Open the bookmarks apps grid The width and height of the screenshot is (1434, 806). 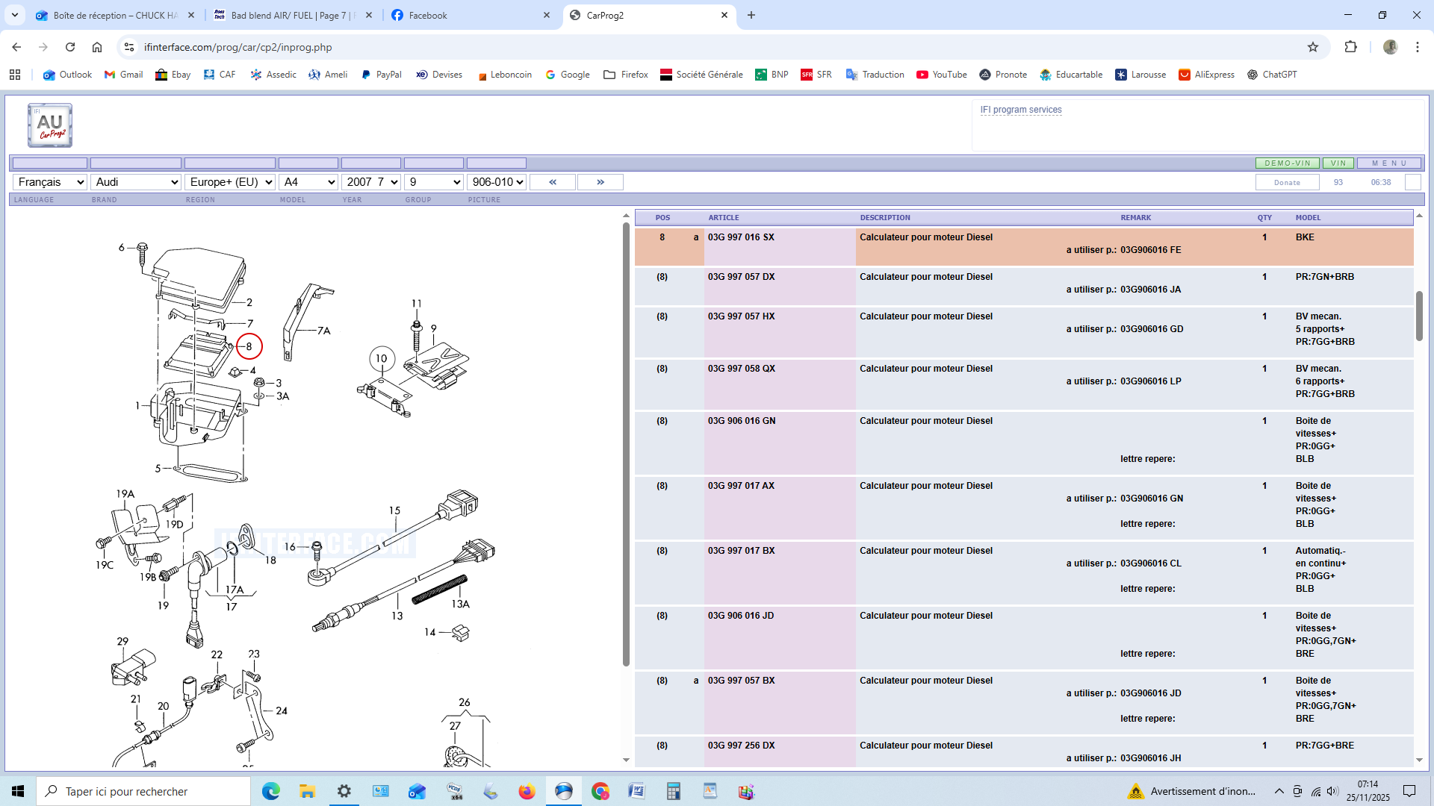(15, 75)
